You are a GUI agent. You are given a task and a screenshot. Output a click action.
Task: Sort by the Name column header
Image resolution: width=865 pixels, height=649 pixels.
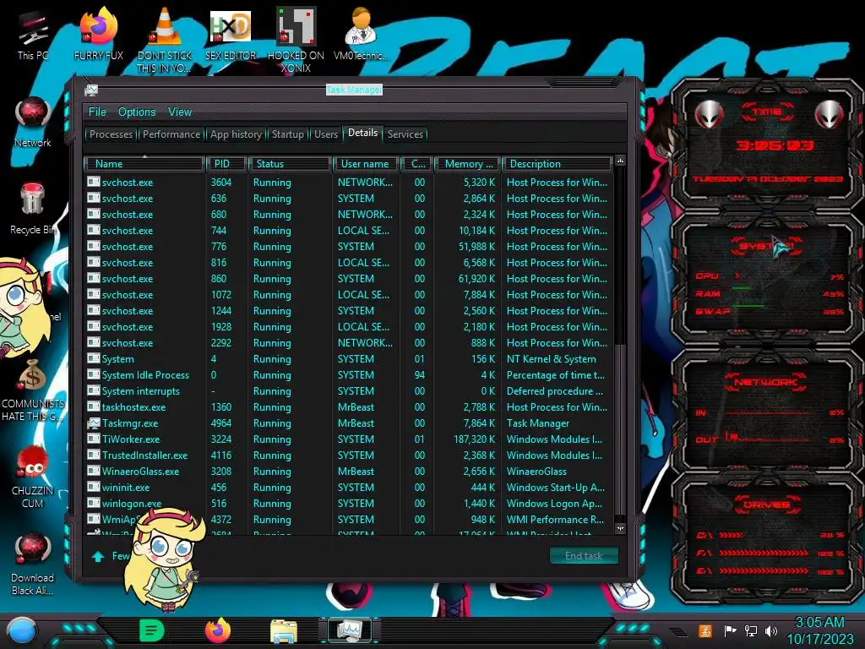[144, 164]
